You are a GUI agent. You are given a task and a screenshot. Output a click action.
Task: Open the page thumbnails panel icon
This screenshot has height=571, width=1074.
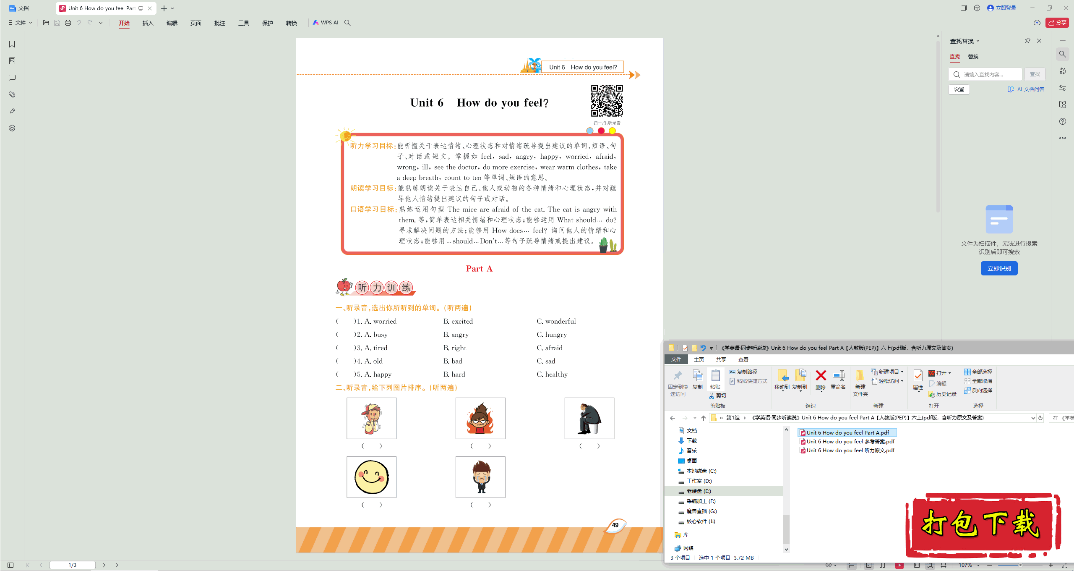[x=12, y=61]
